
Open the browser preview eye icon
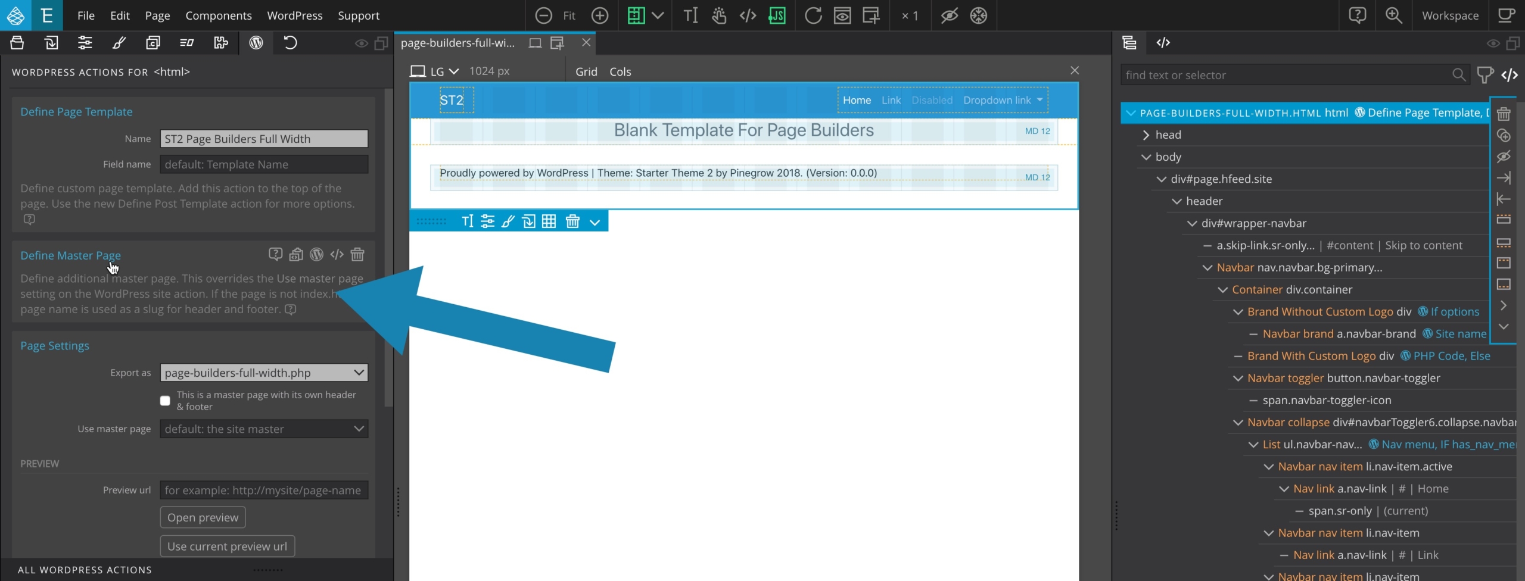coord(842,15)
